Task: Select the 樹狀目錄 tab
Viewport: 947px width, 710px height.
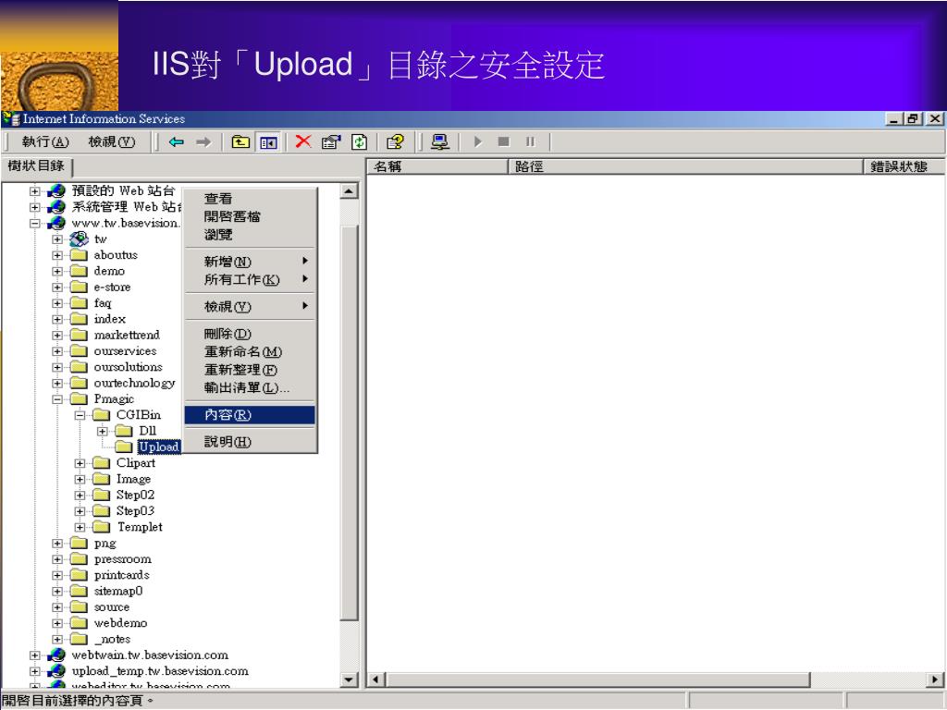Action: (x=36, y=166)
